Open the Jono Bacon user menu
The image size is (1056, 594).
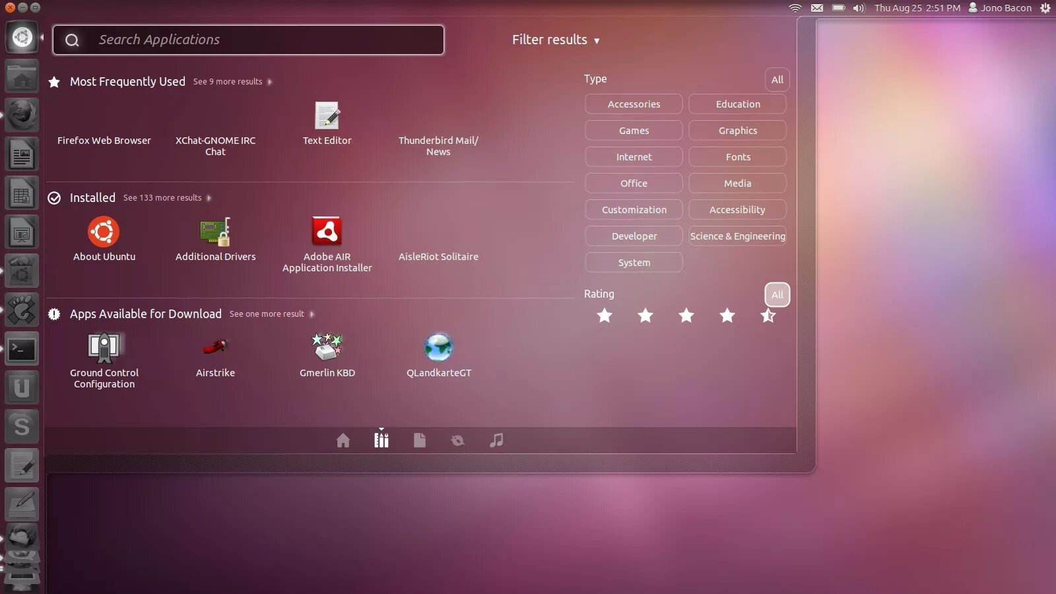[x=1000, y=8]
